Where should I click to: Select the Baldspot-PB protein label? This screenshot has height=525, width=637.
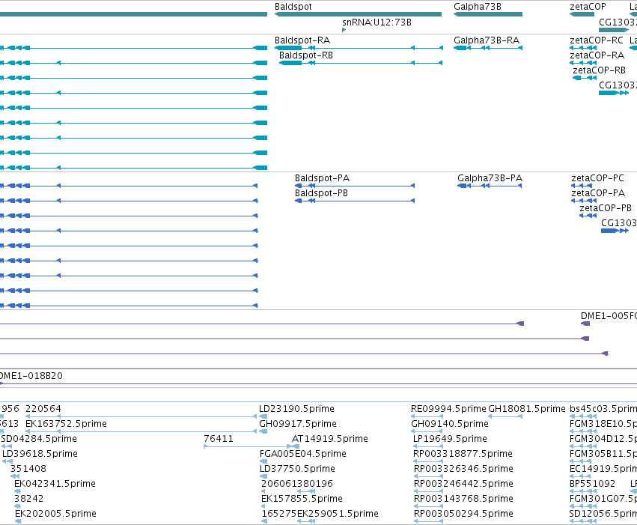click(321, 193)
